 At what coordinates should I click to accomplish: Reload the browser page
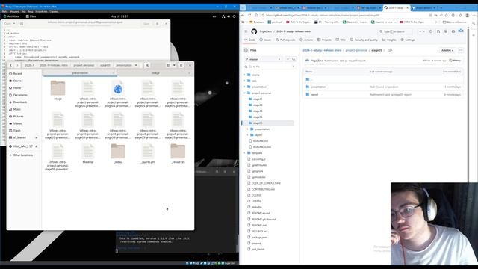pos(249,15)
